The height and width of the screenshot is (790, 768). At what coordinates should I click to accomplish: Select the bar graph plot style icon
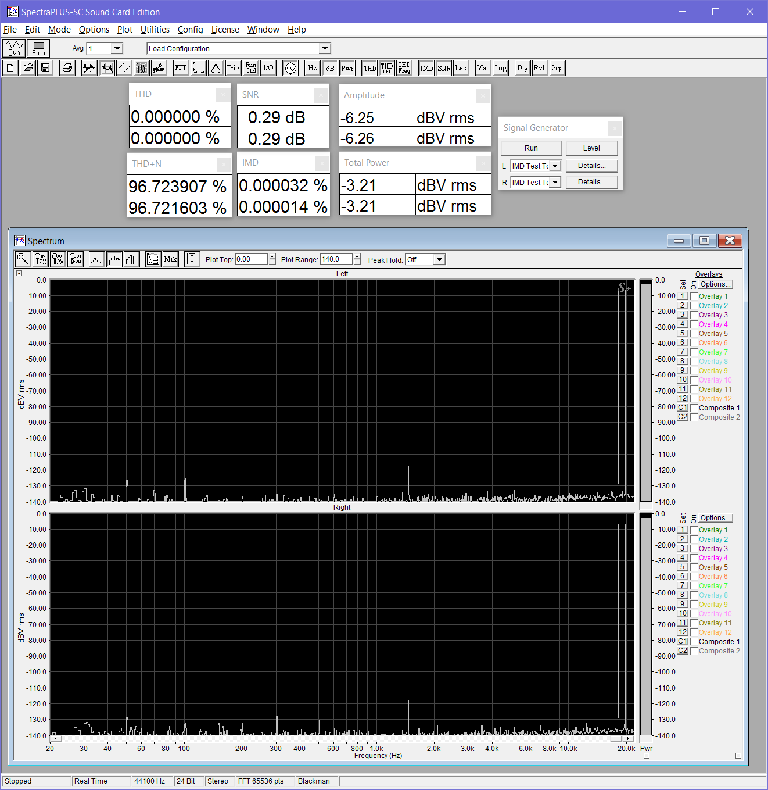[x=132, y=259]
